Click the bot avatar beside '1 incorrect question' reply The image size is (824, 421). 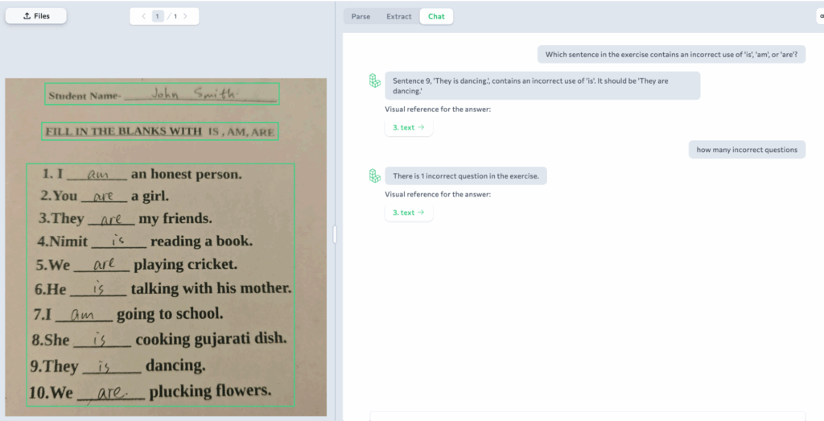point(374,175)
